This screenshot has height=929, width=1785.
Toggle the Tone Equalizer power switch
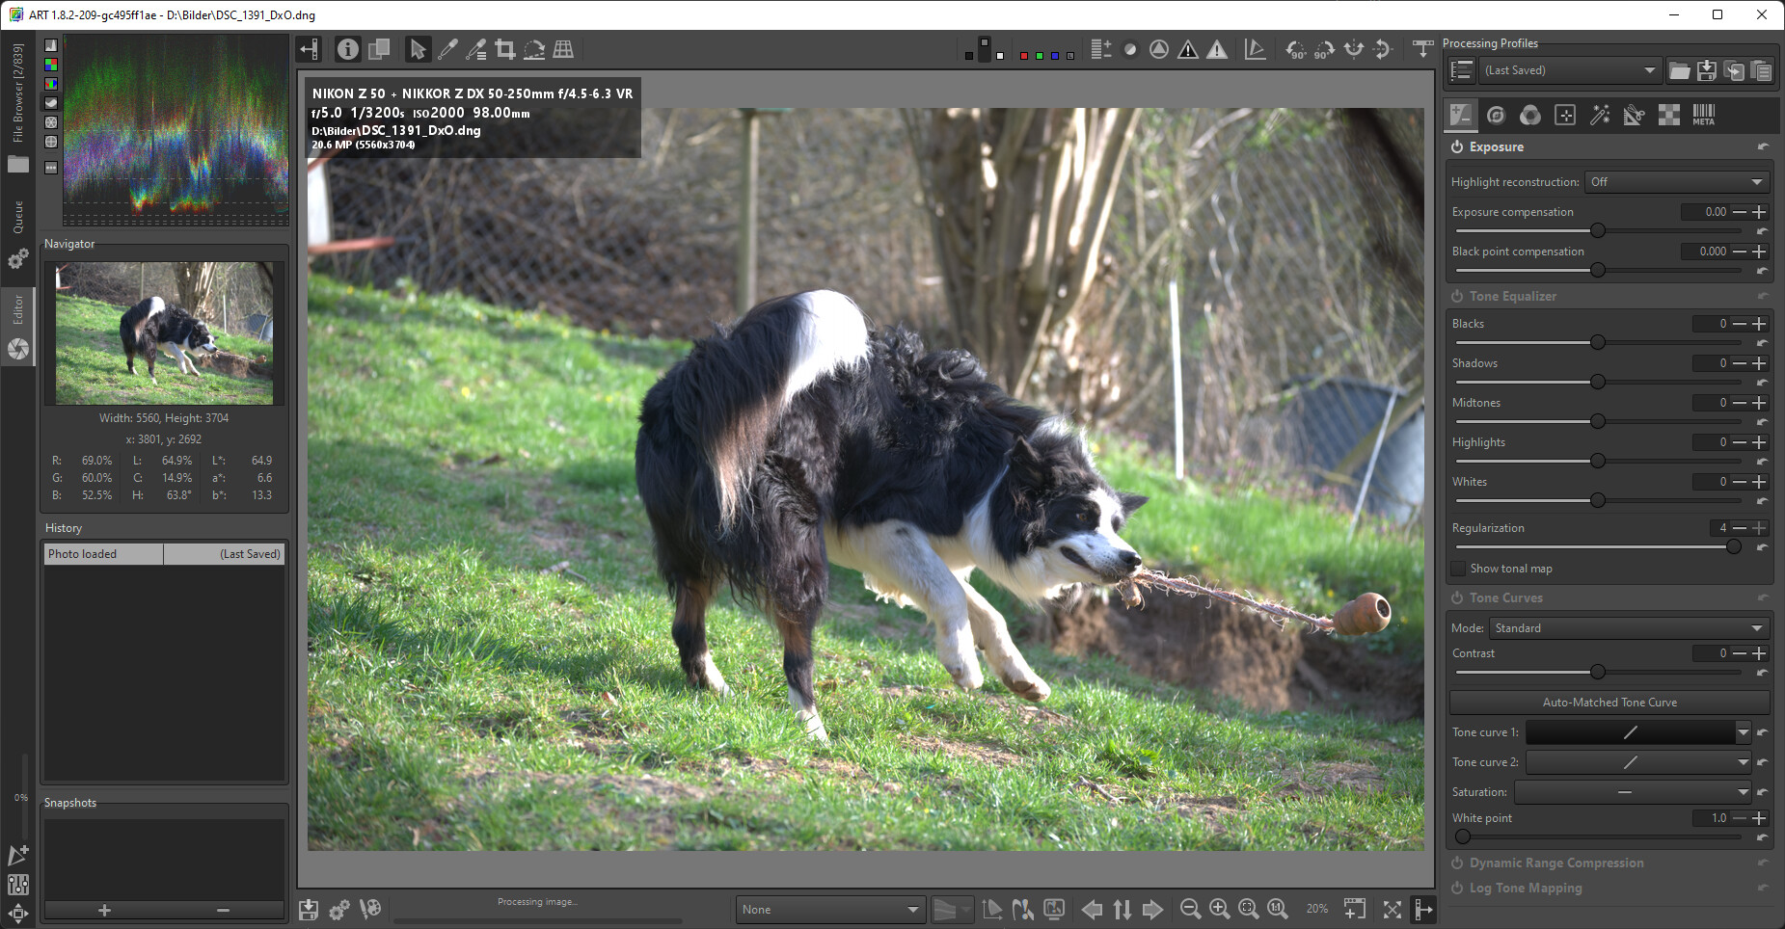(x=1457, y=297)
